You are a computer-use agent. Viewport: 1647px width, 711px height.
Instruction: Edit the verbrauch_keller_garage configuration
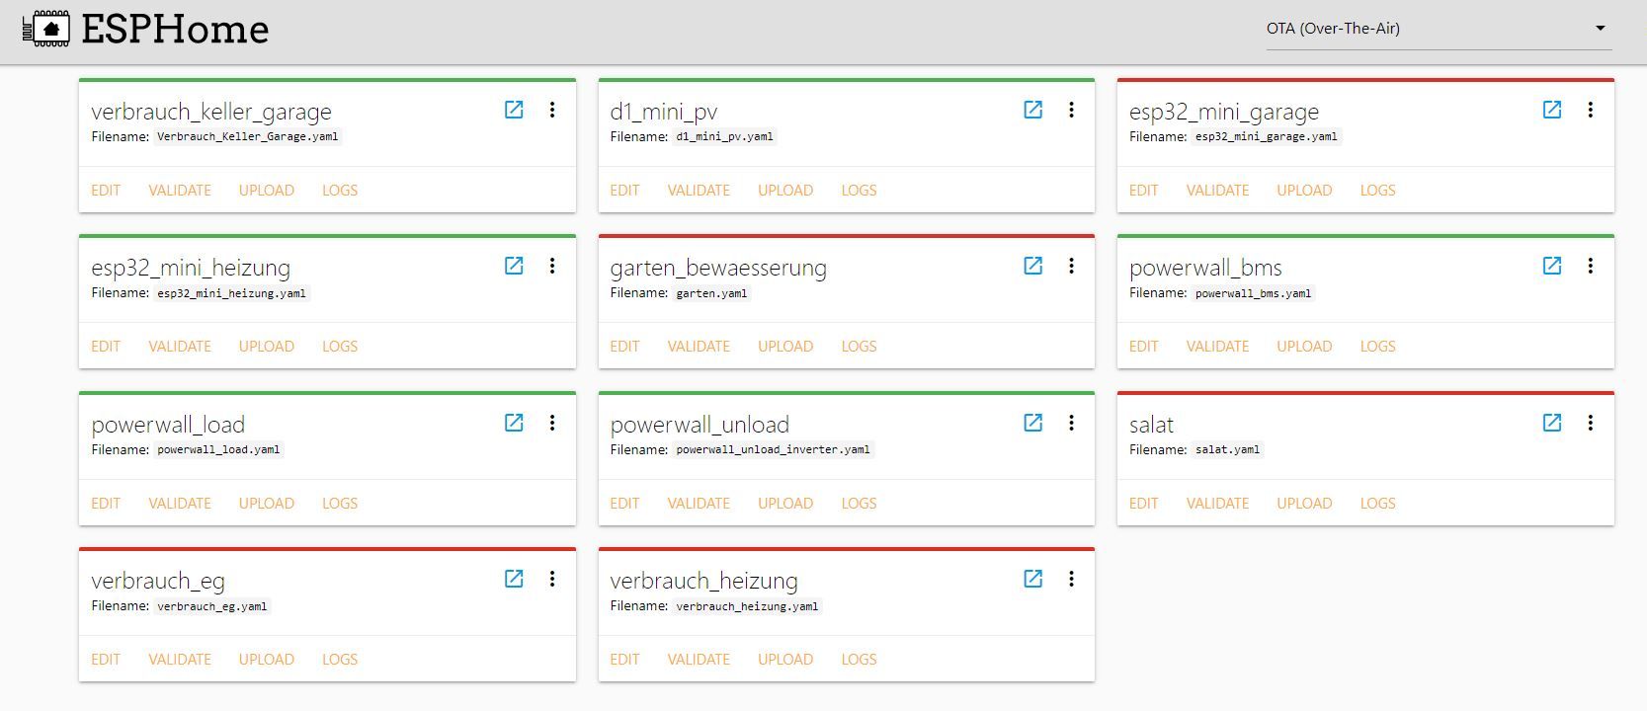(x=106, y=191)
